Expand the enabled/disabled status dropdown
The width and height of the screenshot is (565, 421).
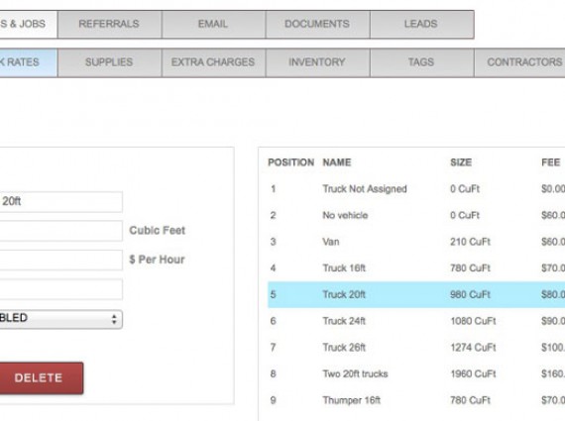pyautogui.click(x=60, y=319)
